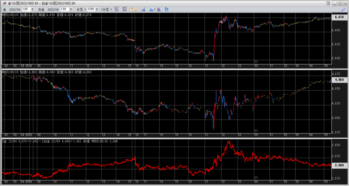
Task: Open the dropdown arrow beside bar chart icon
Action: [155, 9]
